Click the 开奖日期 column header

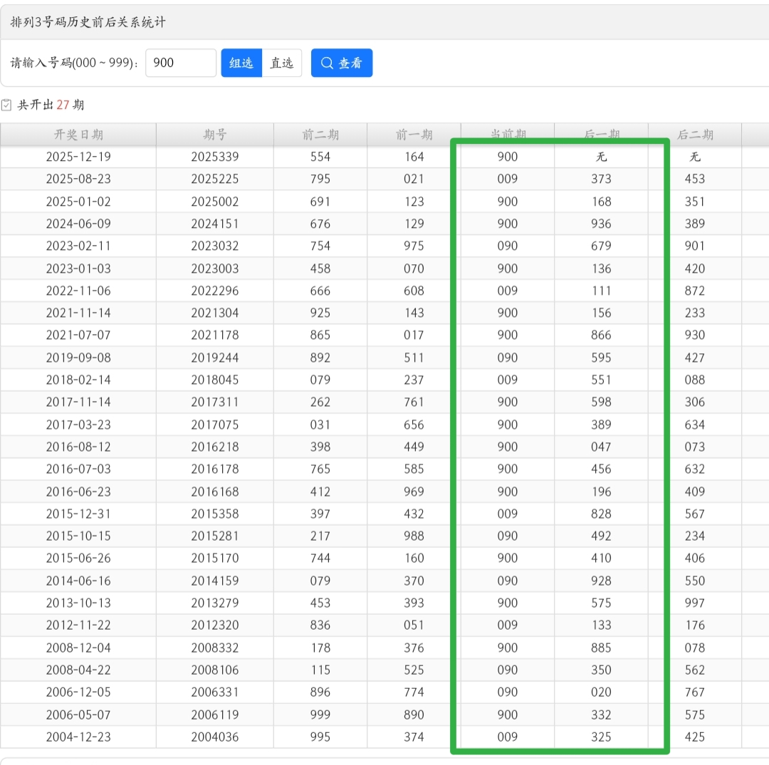pyautogui.click(x=78, y=135)
